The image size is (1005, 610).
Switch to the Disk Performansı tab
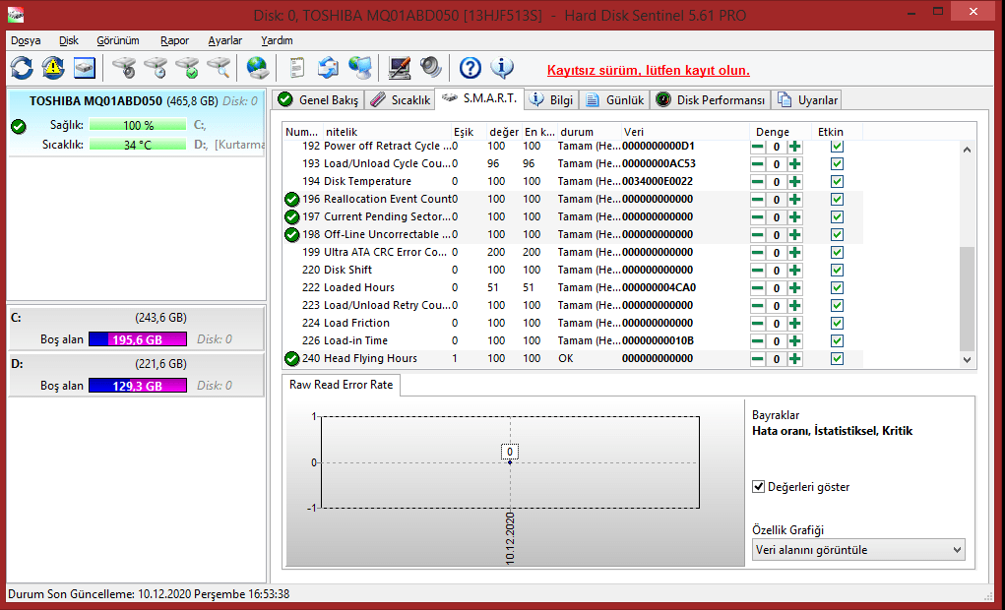click(710, 100)
